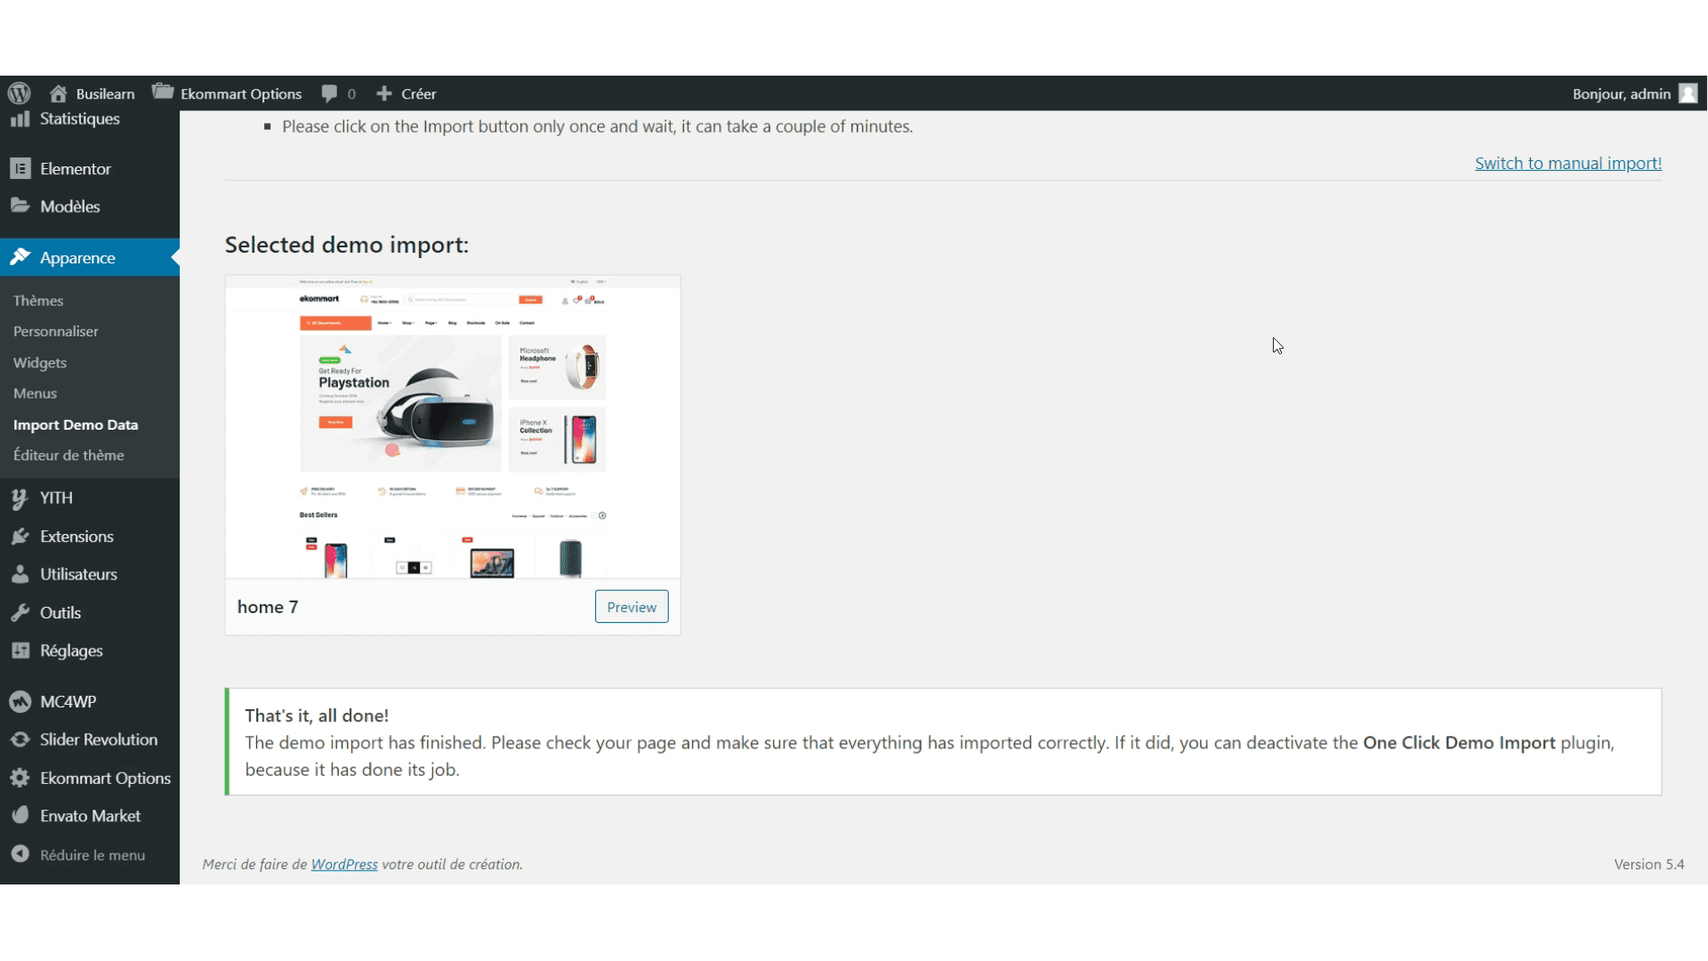This screenshot has width=1708, height=961.
Task: Toggle Widgets under Apparence section
Action: [40, 361]
